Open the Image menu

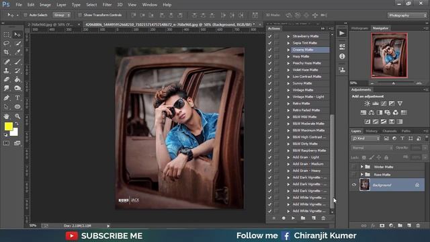(45, 5)
